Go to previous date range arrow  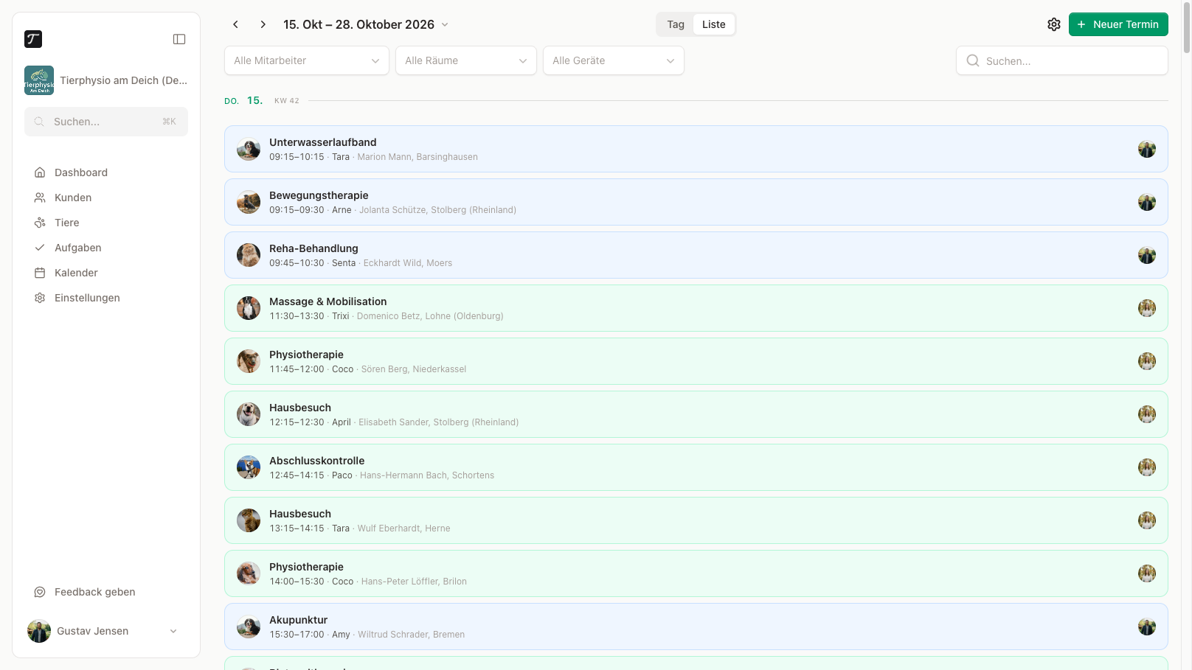click(235, 24)
